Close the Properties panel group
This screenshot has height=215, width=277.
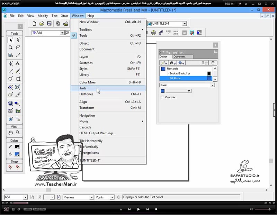(215, 45)
